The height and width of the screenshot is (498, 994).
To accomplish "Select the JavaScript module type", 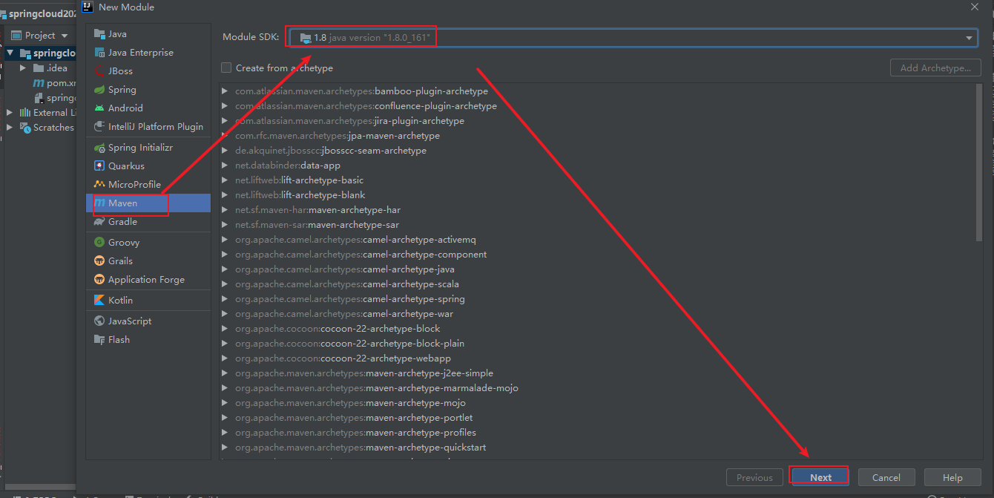I will point(148,321).
